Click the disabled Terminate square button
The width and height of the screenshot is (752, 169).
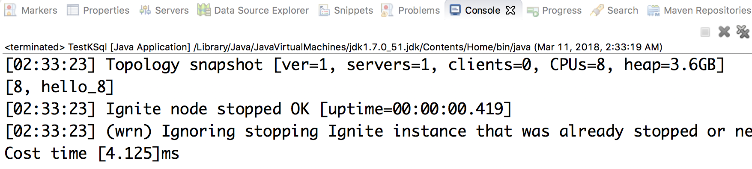(x=705, y=32)
